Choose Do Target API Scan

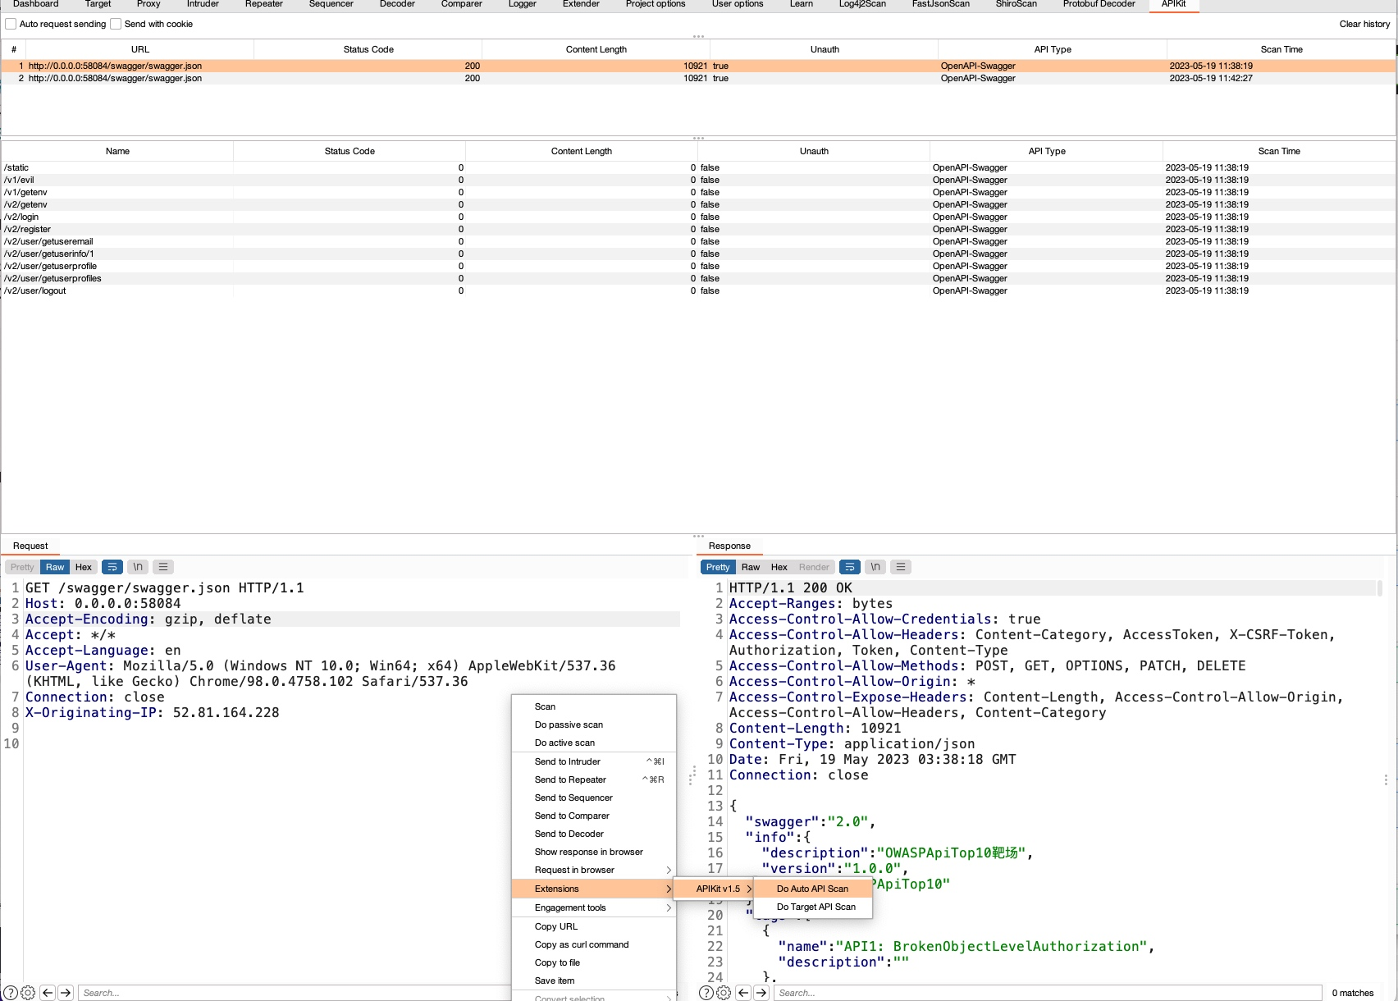pyautogui.click(x=813, y=907)
